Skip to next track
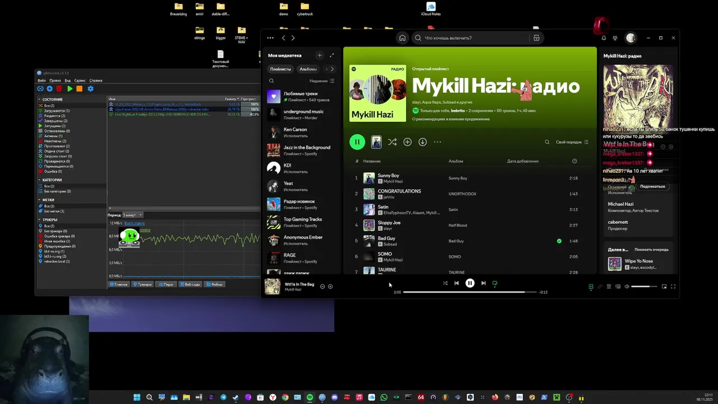 tap(483, 283)
